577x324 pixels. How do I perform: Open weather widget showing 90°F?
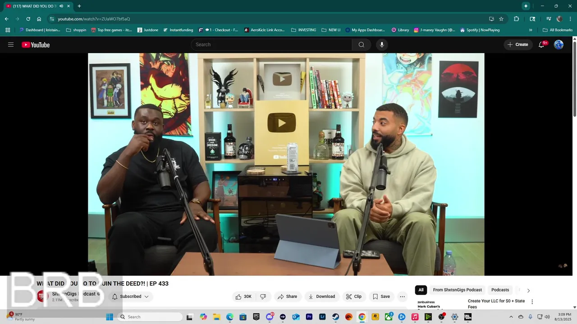(x=22, y=317)
